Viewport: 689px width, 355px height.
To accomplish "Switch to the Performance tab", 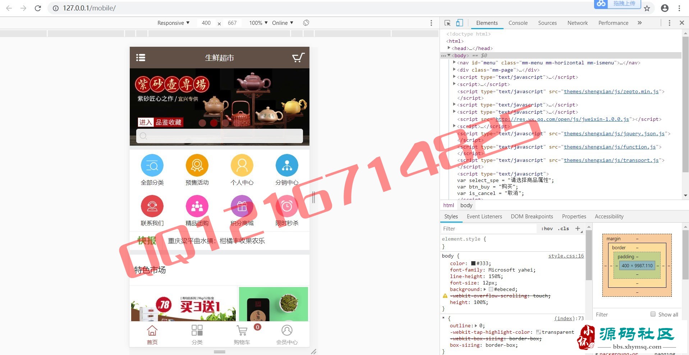I will [x=613, y=23].
